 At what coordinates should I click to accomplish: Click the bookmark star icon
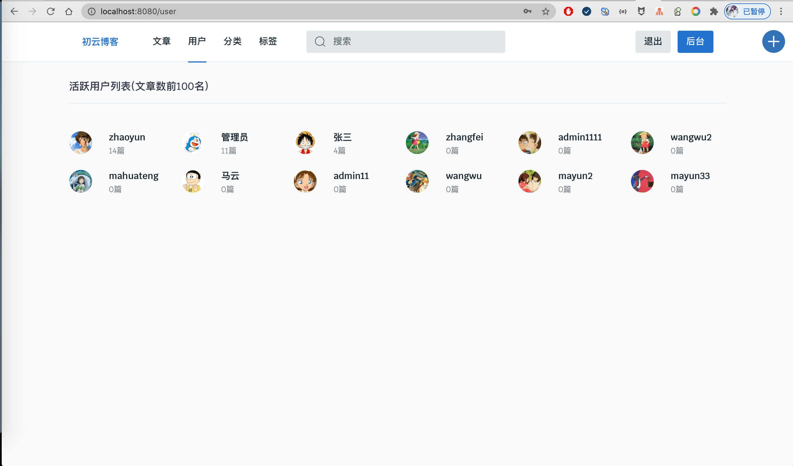click(545, 12)
